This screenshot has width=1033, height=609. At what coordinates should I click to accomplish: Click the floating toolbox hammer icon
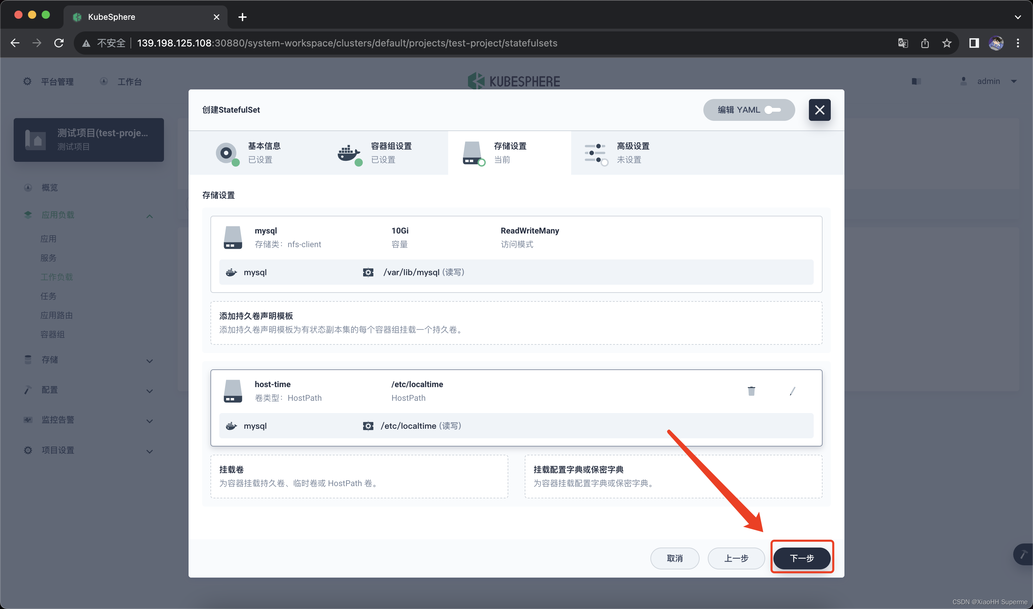tap(1023, 554)
